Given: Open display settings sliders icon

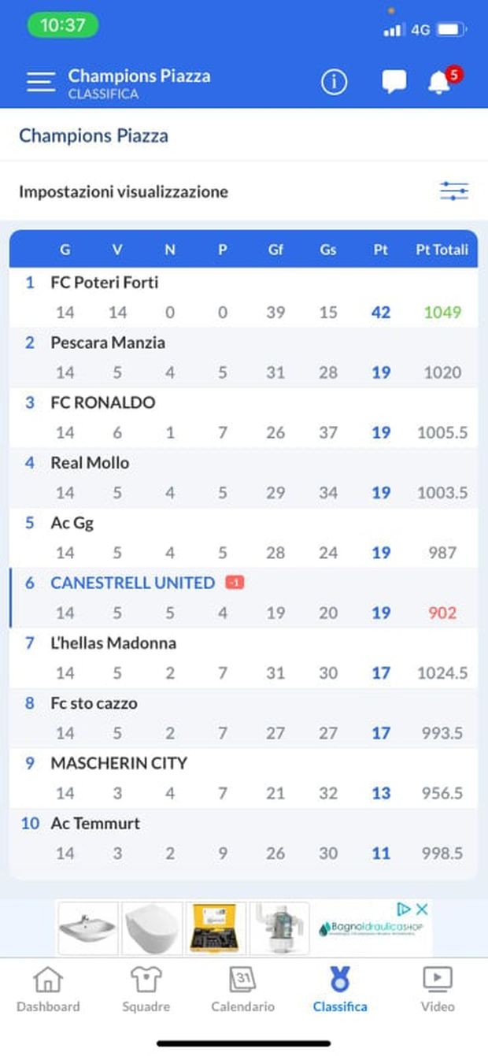Looking at the screenshot, I should click(454, 191).
